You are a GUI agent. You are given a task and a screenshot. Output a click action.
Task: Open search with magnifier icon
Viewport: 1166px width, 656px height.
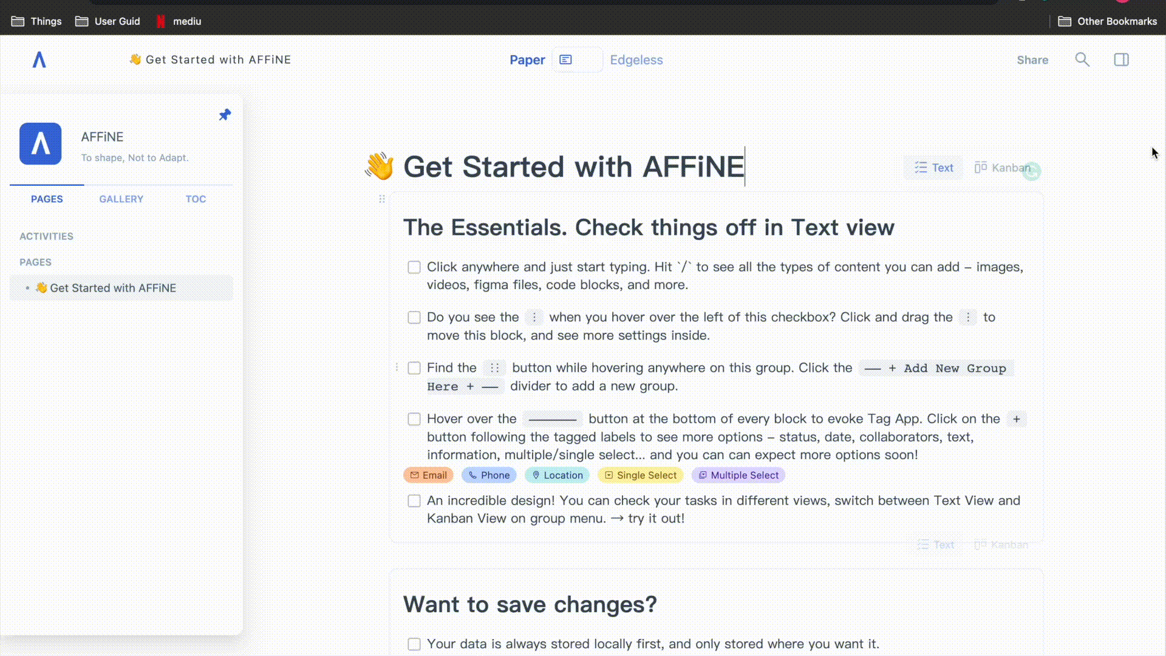[1082, 60]
